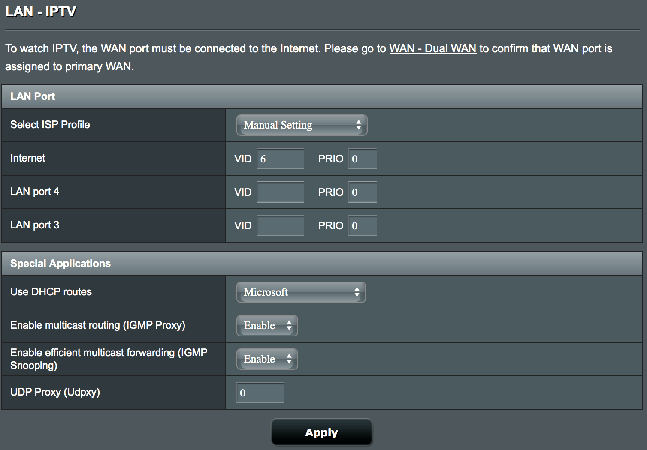The image size is (647, 450).
Task: Click the UDP Proxy (Udpxy) label
Action: pyautogui.click(x=55, y=392)
